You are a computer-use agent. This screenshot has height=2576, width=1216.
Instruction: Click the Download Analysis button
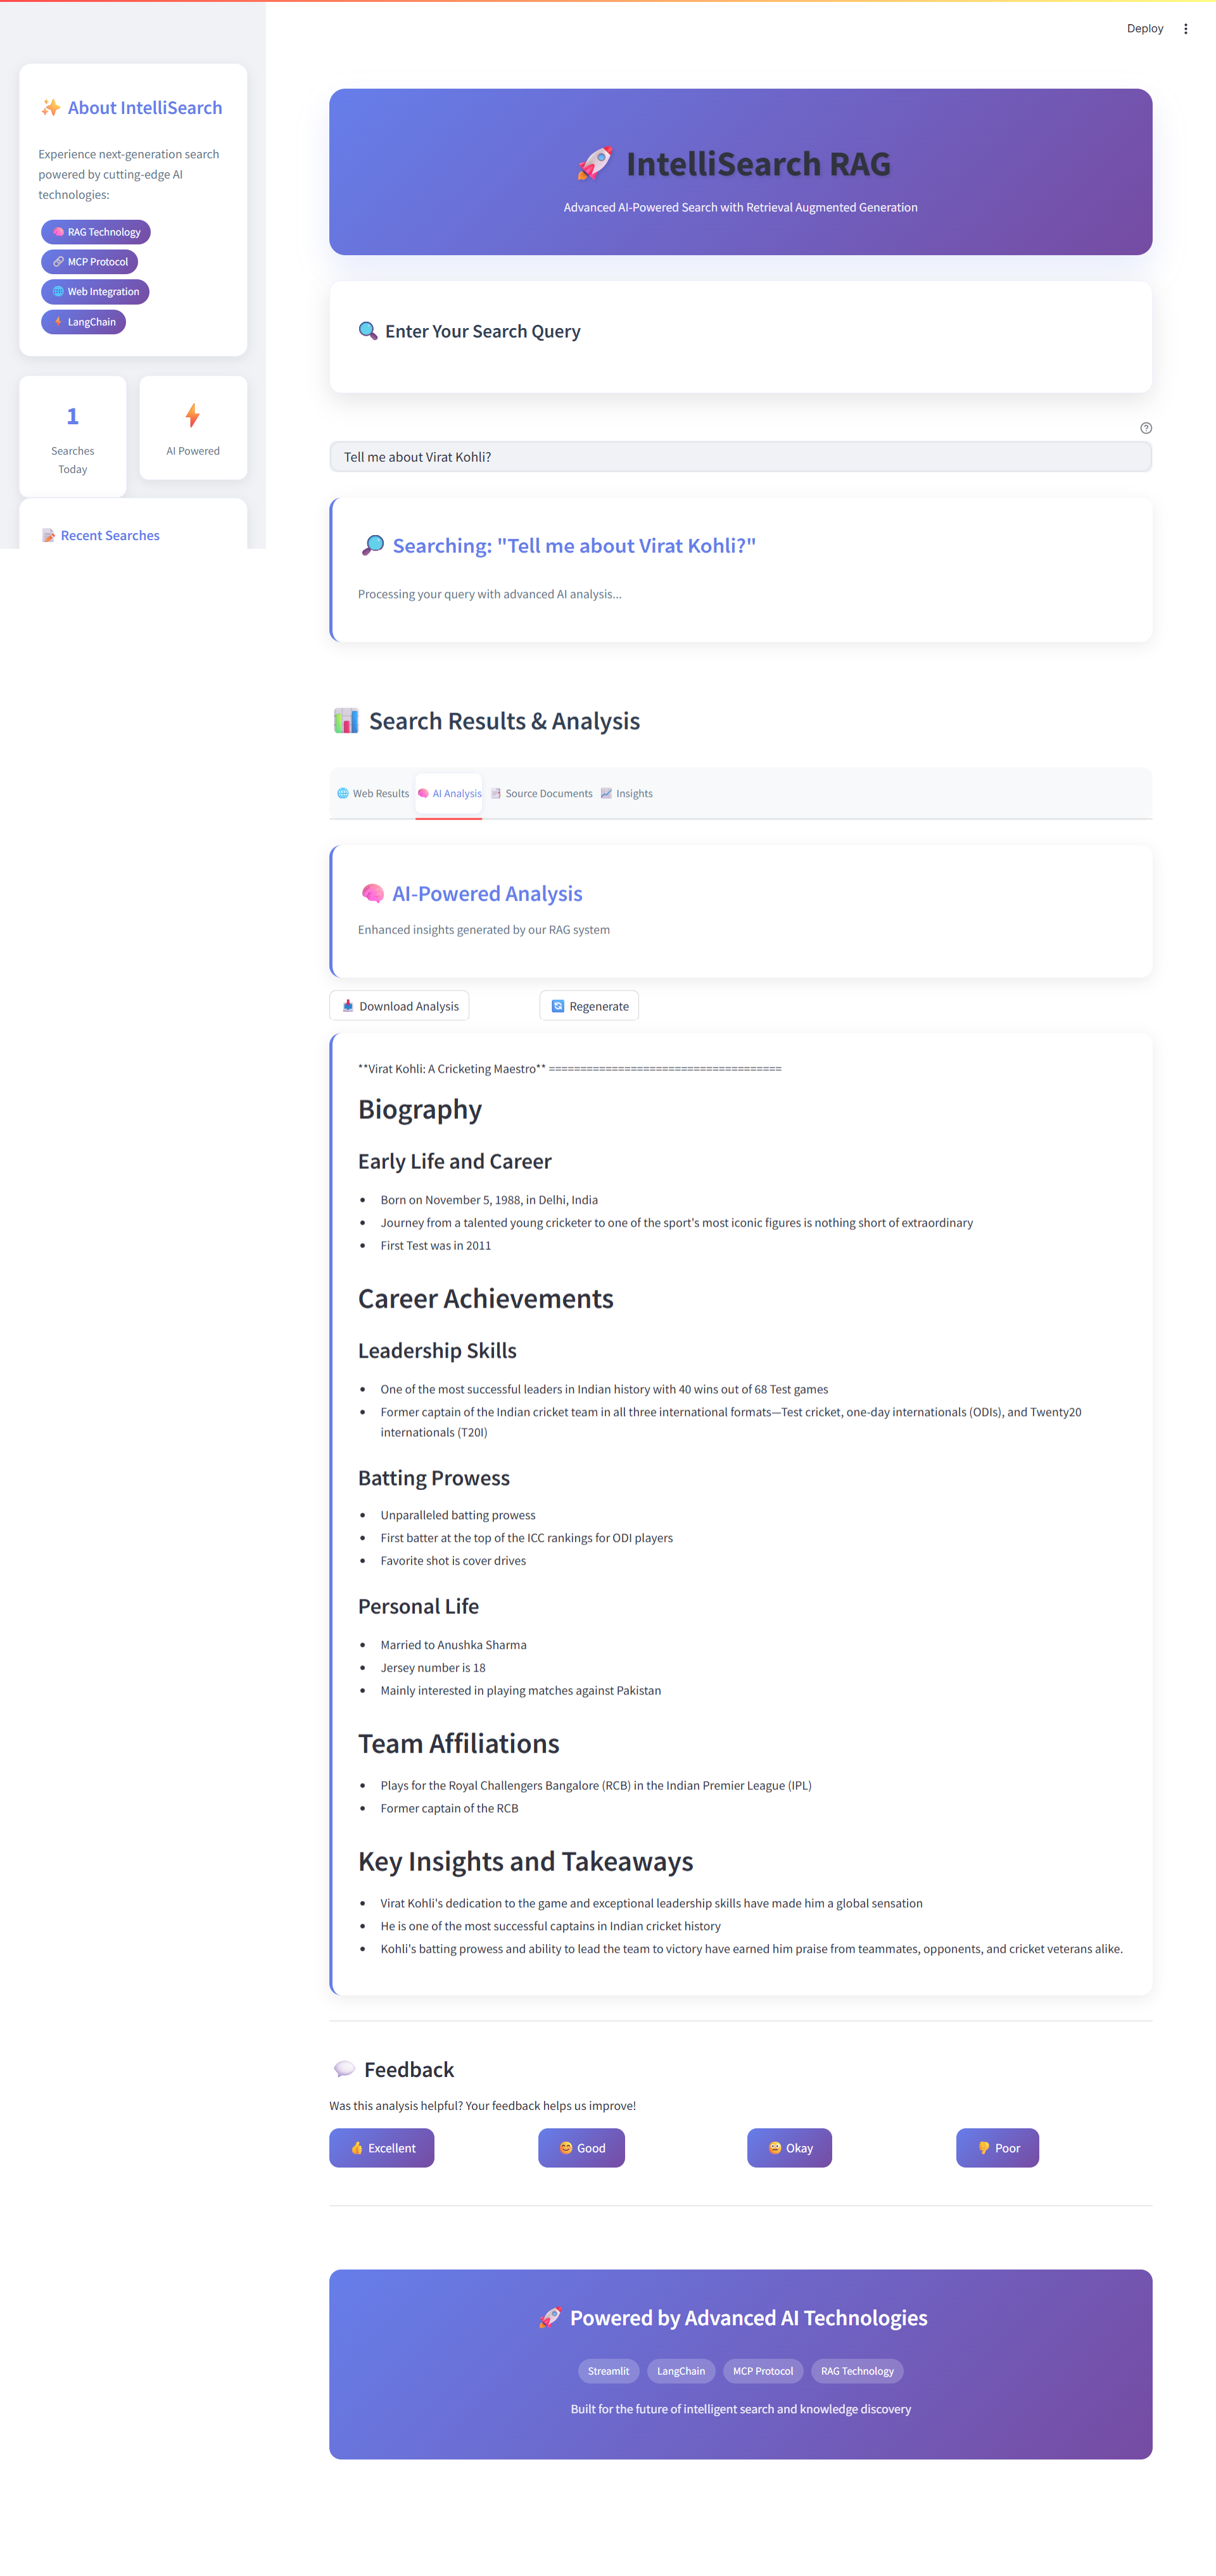(x=399, y=1006)
